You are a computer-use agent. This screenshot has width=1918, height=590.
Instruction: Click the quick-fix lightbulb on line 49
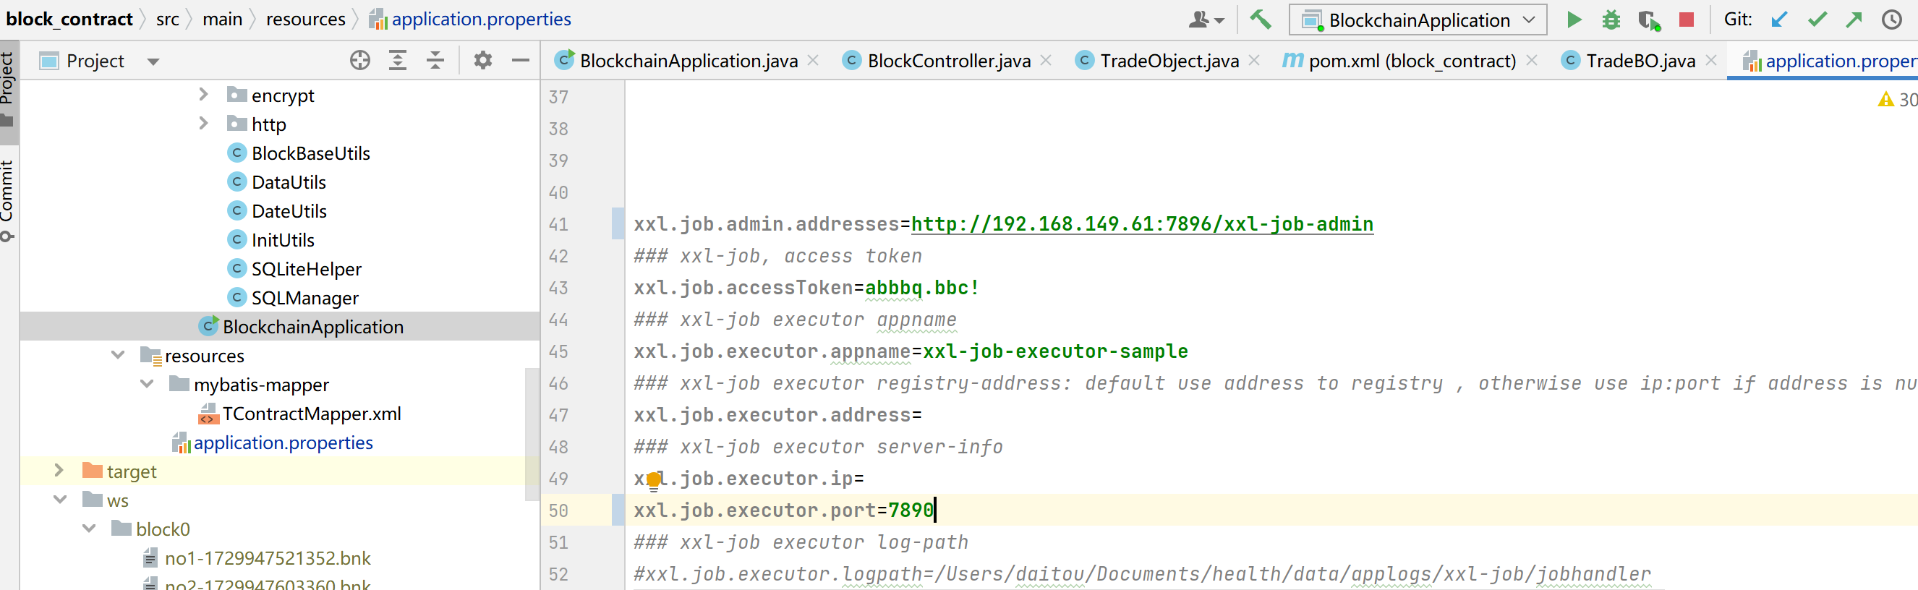[x=654, y=482]
